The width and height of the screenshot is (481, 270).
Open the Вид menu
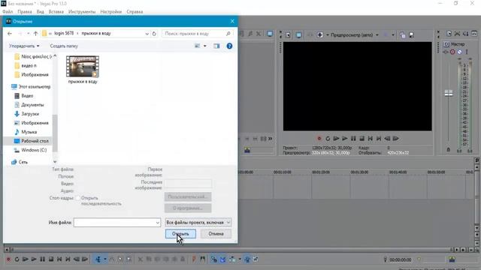(40, 12)
